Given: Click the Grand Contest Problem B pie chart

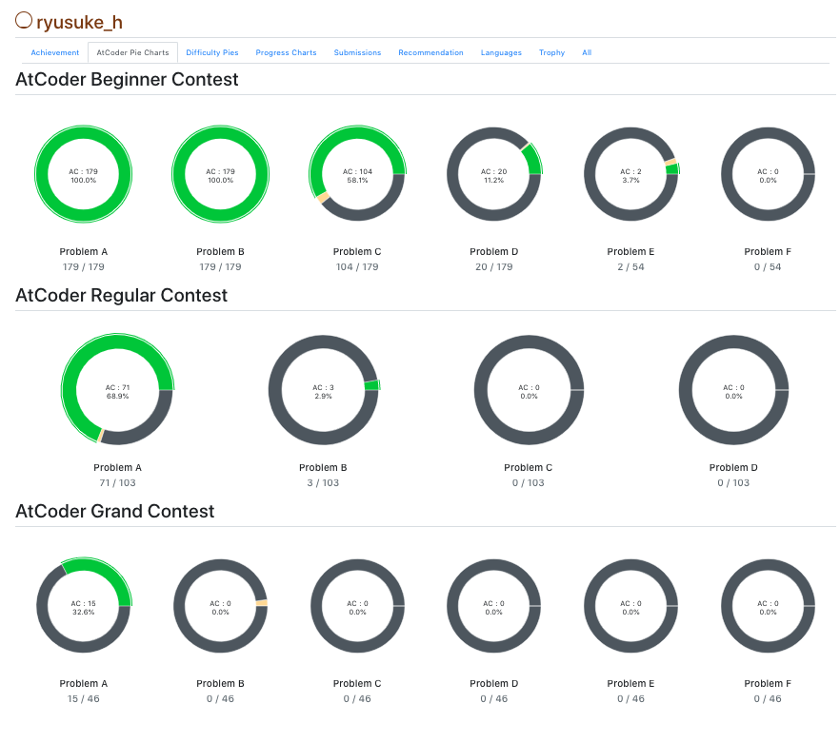Looking at the screenshot, I should coord(220,606).
